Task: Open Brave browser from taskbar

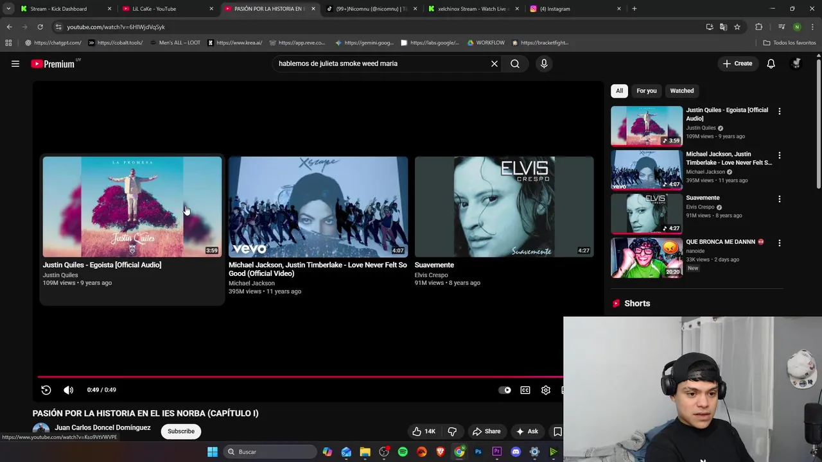Action: [x=441, y=452]
